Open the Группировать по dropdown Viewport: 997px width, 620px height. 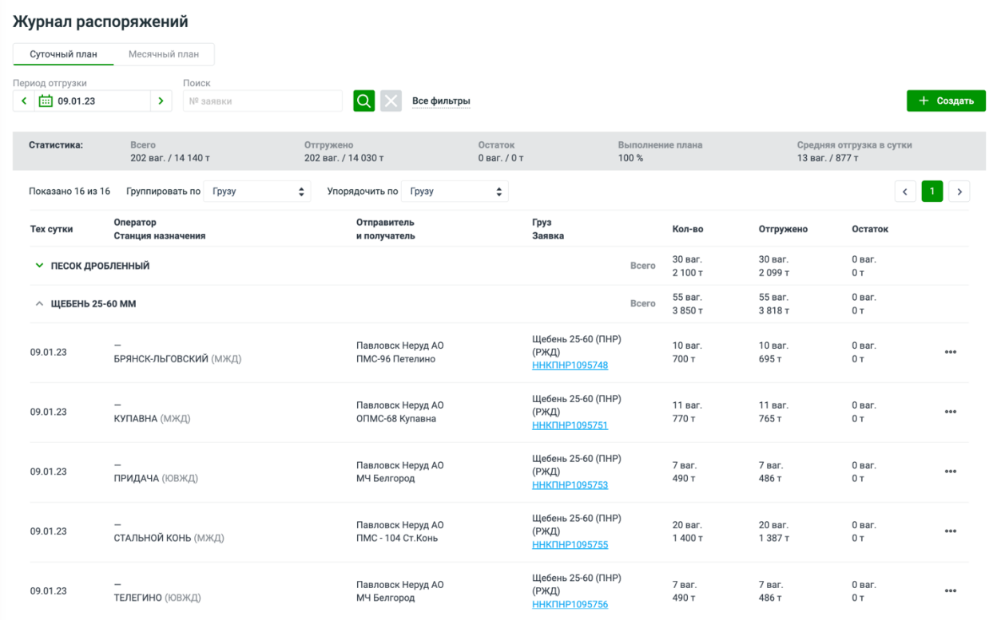click(256, 192)
